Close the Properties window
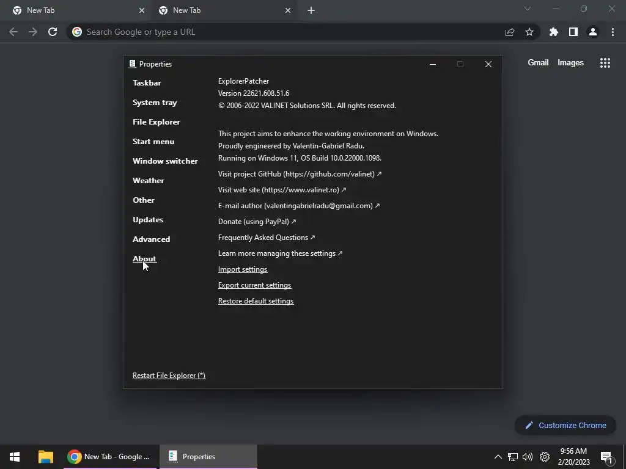The height and width of the screenshot is (469, 626). coord(488,64)
